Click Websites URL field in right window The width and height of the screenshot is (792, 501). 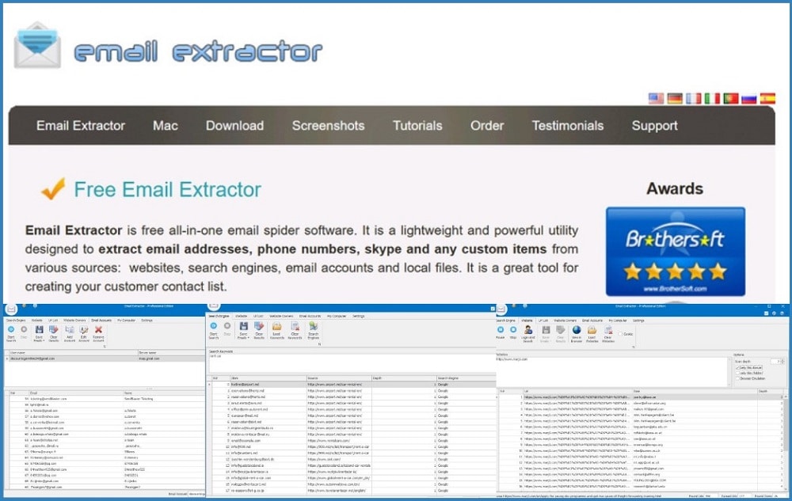(x=613, y=372)
